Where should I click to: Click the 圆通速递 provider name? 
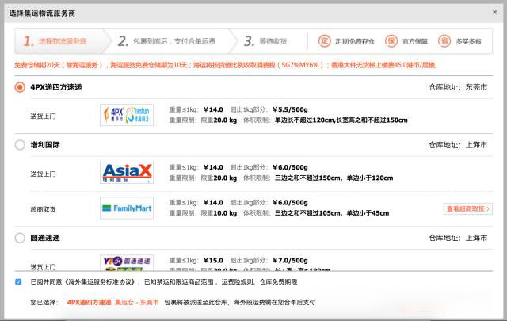[45, 238]
